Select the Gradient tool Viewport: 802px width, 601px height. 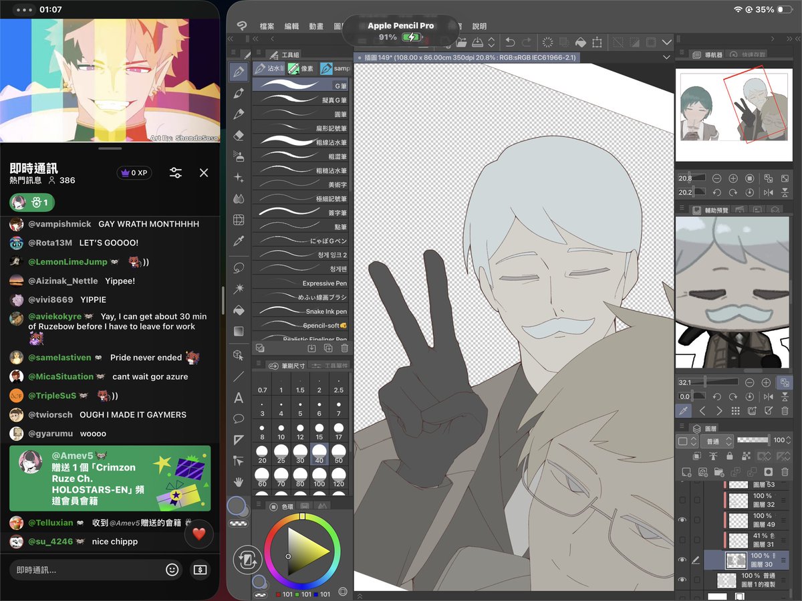click(239, 332)
